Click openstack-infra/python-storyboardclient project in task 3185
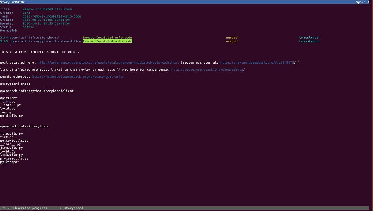Viewport: 373px width, 211px height. [45, 41]
